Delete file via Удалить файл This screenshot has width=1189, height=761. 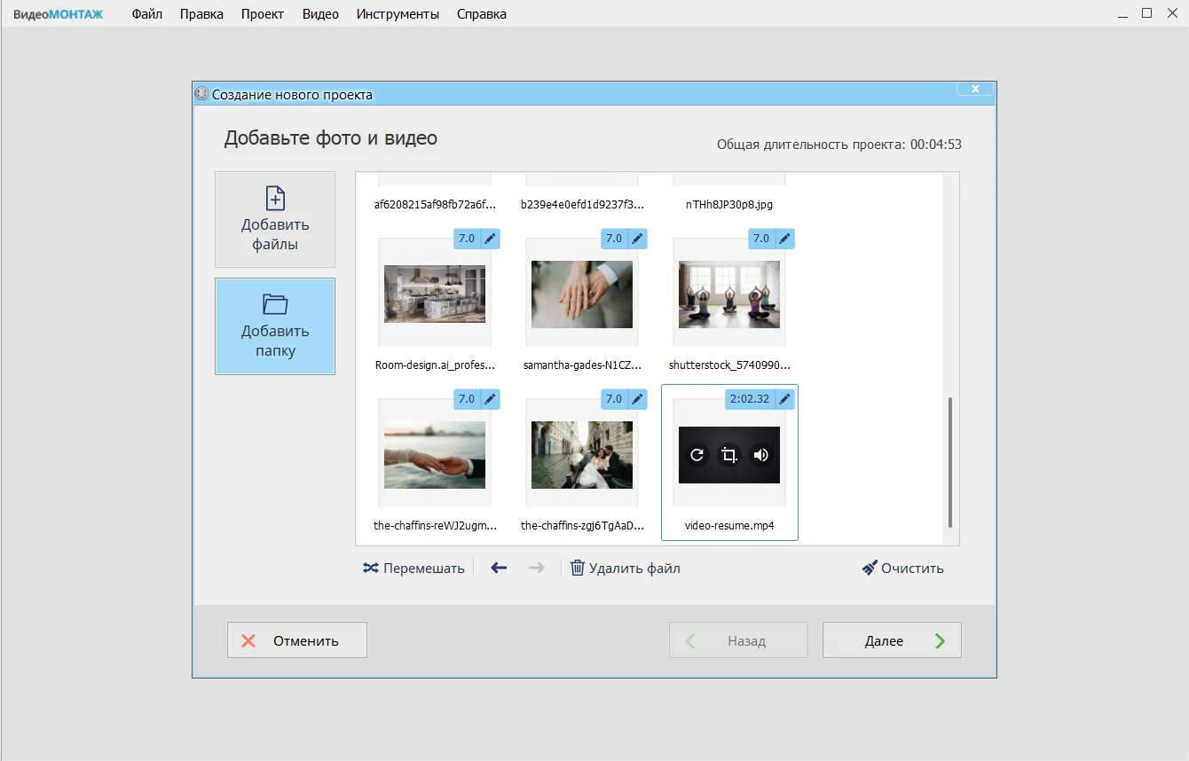coord(626,569)
